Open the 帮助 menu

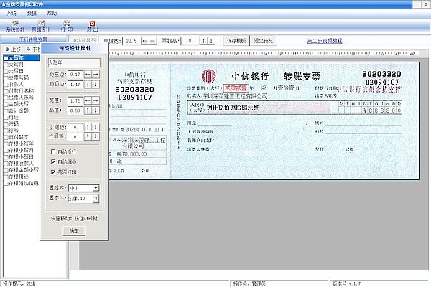52,13
